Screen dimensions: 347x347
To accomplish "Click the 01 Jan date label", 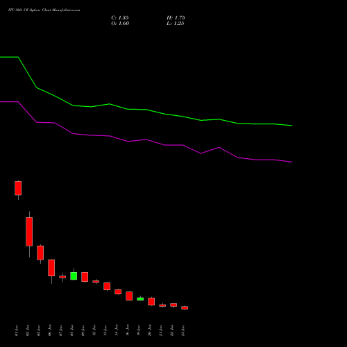I will [x=17, y=330].
